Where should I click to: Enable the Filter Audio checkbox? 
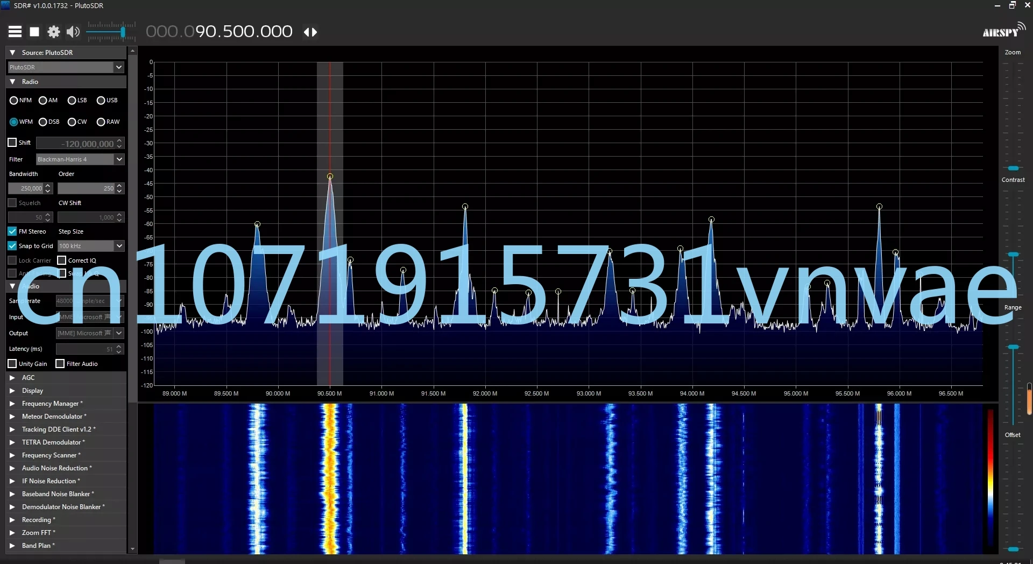[x=60, y=364]
